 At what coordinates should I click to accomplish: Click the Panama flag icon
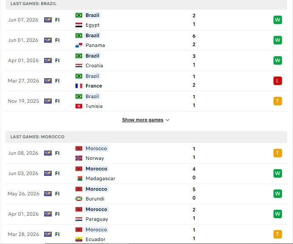79,45
